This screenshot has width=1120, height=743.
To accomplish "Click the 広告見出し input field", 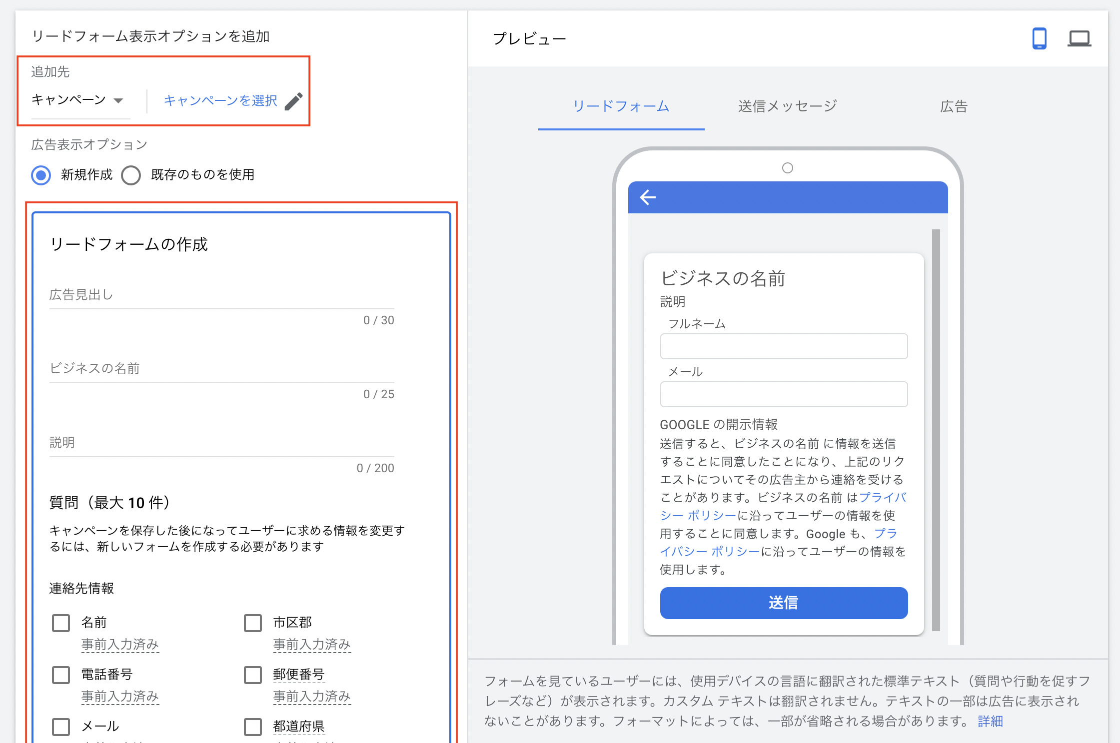I will click(x=221, y=295).
